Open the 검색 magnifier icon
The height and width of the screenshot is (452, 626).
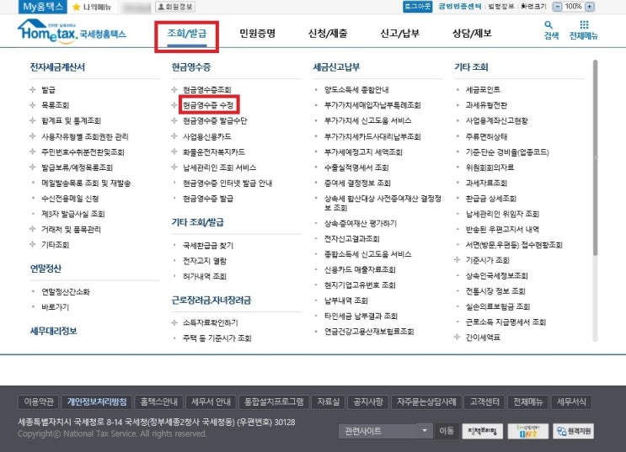coord(549,25)
